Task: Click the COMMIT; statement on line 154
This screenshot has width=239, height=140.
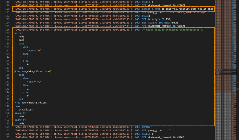Action: click(x=147, y=127)
